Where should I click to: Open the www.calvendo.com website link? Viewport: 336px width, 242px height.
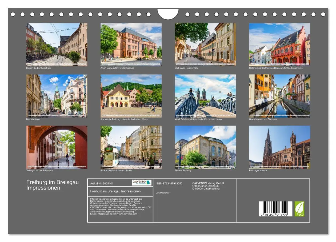click(x=127, y=214)
